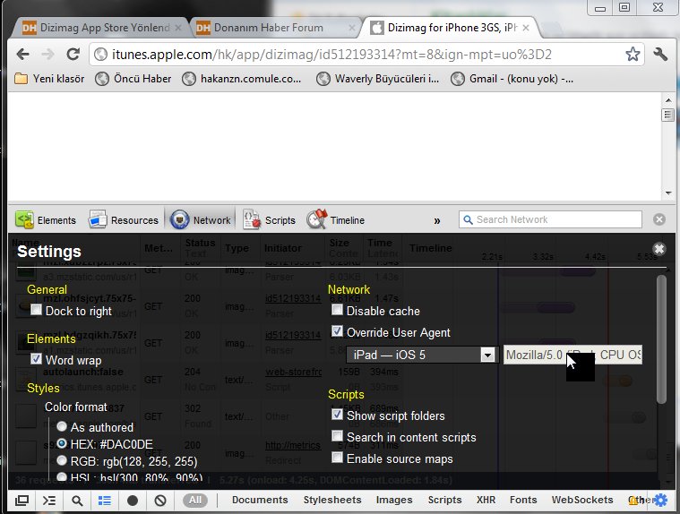This screenshot has height=514, width=680.
Task: Choose the RGB color format option
Action: pos(62,460)
